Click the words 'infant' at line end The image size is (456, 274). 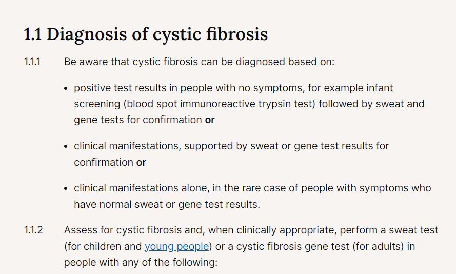point(380,88)
